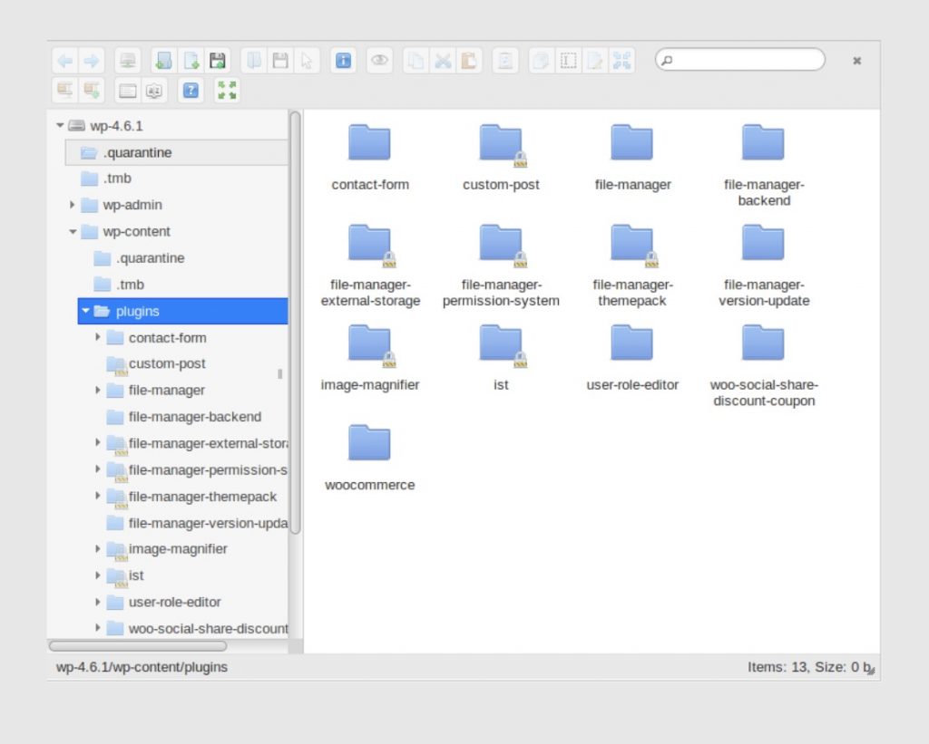Click the Mount network volume icon
This screenshot has width=929, height=744.
point(127,61)
